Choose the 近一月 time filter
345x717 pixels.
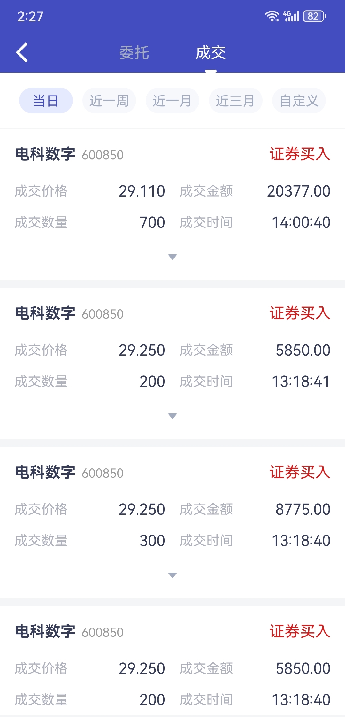click(172, 101)
